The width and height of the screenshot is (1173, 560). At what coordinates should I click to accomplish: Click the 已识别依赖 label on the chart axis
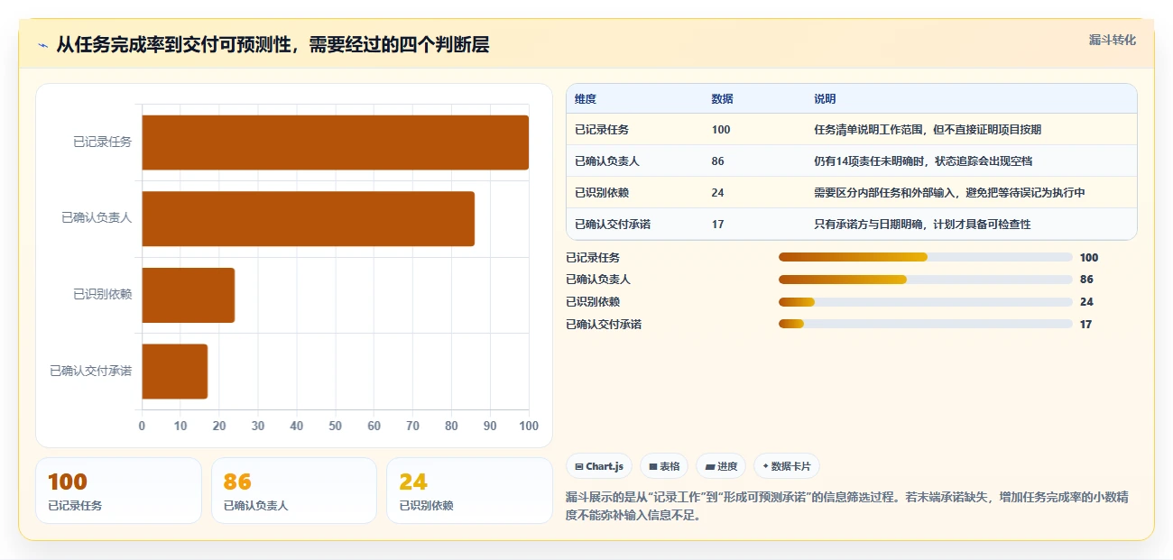pyautogui.click(x=102, y=295)
